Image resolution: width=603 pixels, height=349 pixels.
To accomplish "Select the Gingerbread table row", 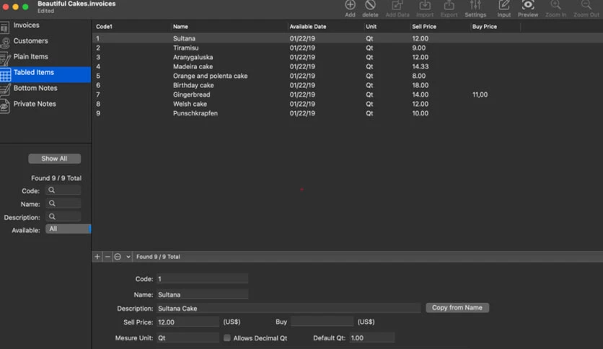I will [347, 94].
